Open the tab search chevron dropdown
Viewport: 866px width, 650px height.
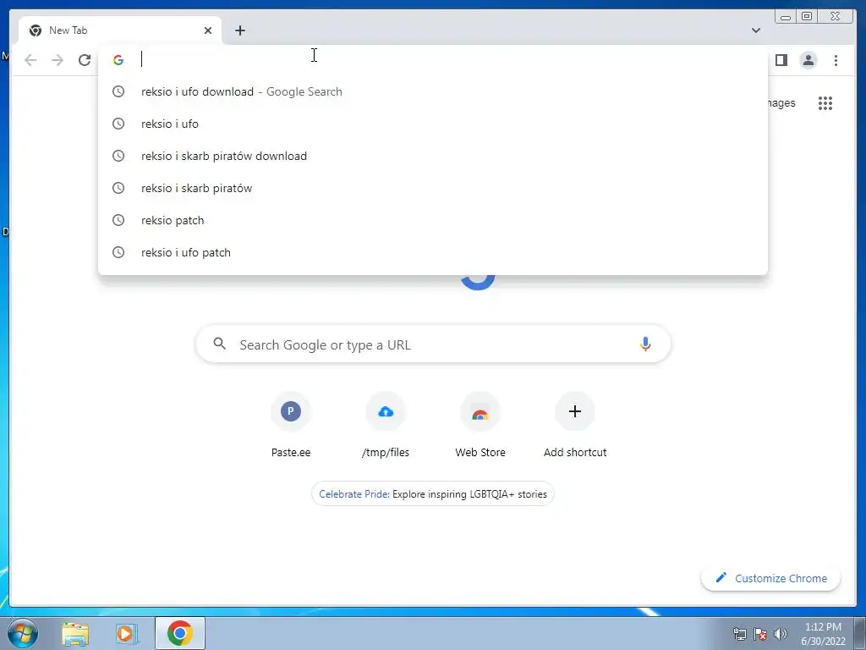tap(756, 30)
